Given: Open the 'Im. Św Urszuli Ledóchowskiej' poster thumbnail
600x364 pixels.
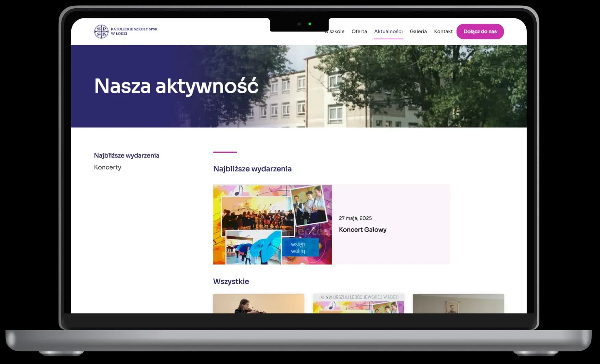Looking at the screenshot, I should pyautogui.click(x=358, y=304).
